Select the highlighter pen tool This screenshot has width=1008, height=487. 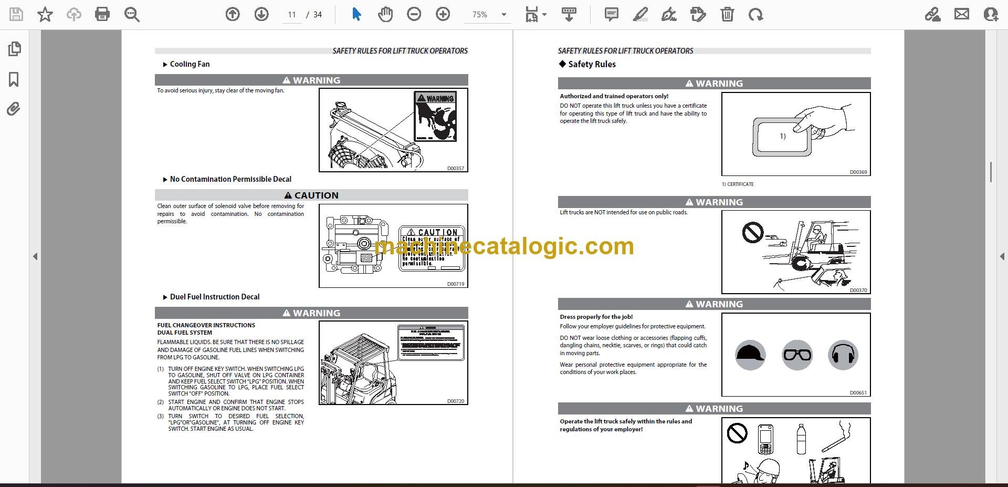[x=640, y=14]
